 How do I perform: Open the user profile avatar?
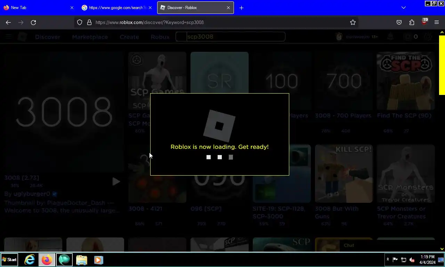[x=339, y=37]
